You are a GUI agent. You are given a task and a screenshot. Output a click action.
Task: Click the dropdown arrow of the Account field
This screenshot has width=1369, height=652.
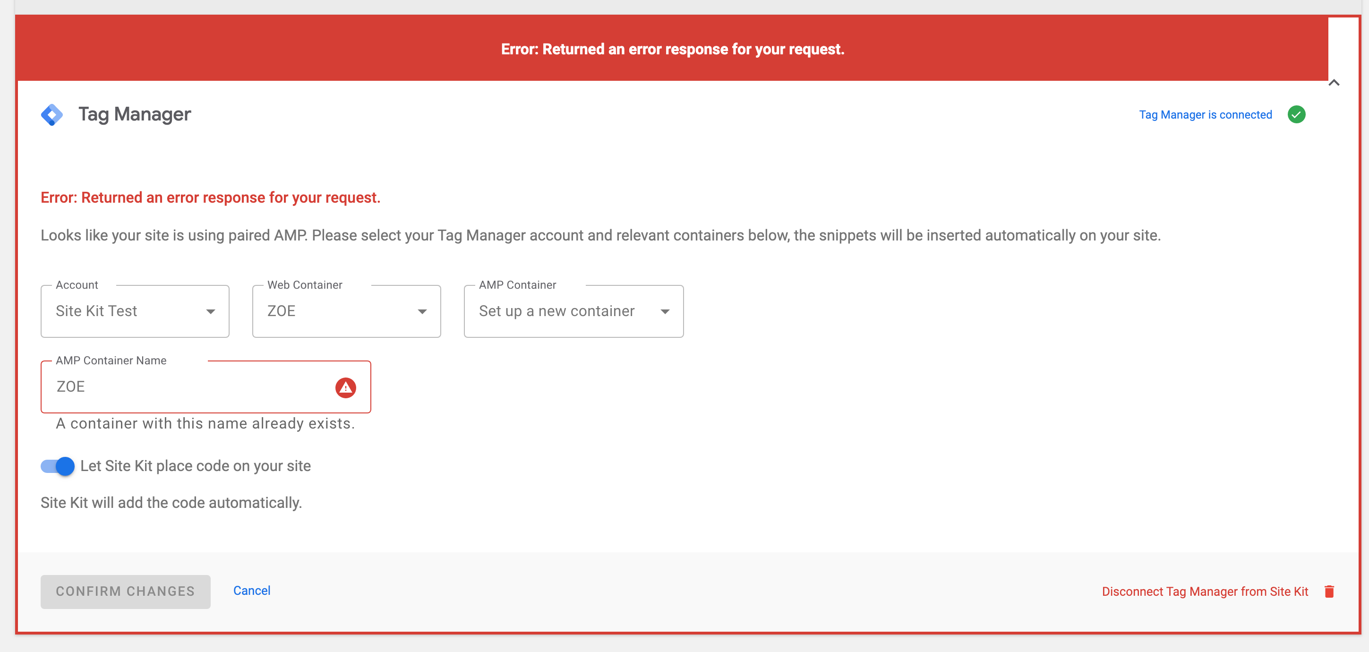(x=211, y=311)
